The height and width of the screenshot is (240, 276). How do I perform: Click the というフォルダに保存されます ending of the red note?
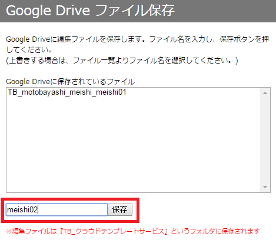[215, 231]
